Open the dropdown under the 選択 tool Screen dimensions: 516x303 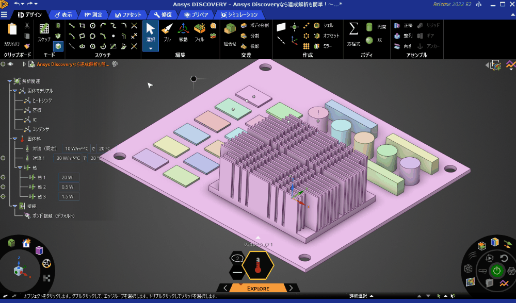click(x=150, y=48)
